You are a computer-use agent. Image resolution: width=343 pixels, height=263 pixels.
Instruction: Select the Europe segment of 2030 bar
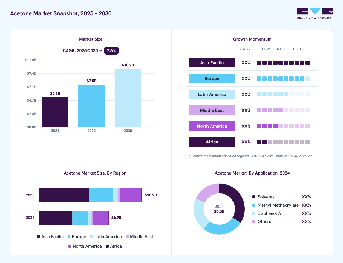point(101,195)
